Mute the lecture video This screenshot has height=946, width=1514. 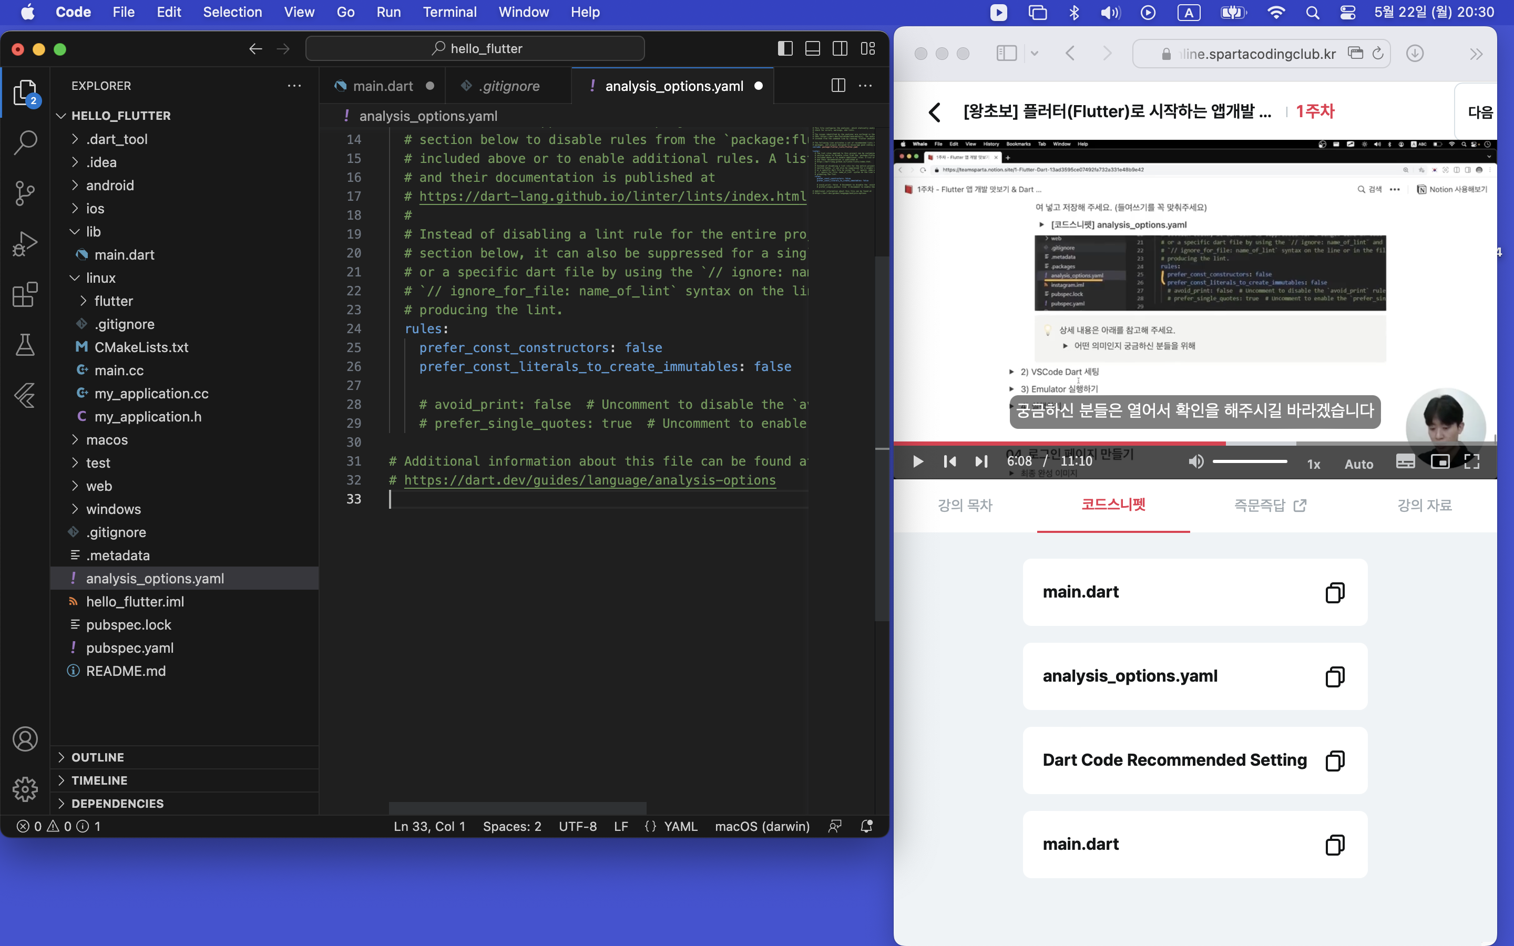pyautogui.click(x=1195, y=462)
